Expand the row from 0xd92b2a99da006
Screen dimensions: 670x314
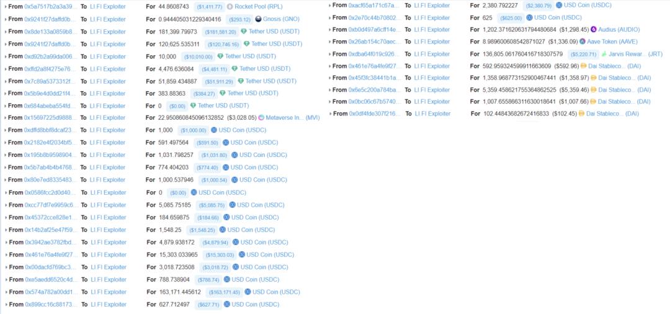point(6,56)
